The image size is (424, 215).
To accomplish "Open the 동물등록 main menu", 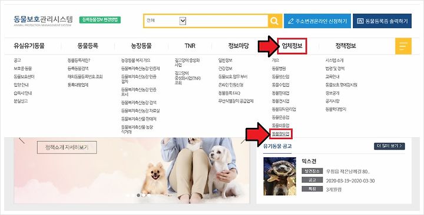I will click(88, 46).
